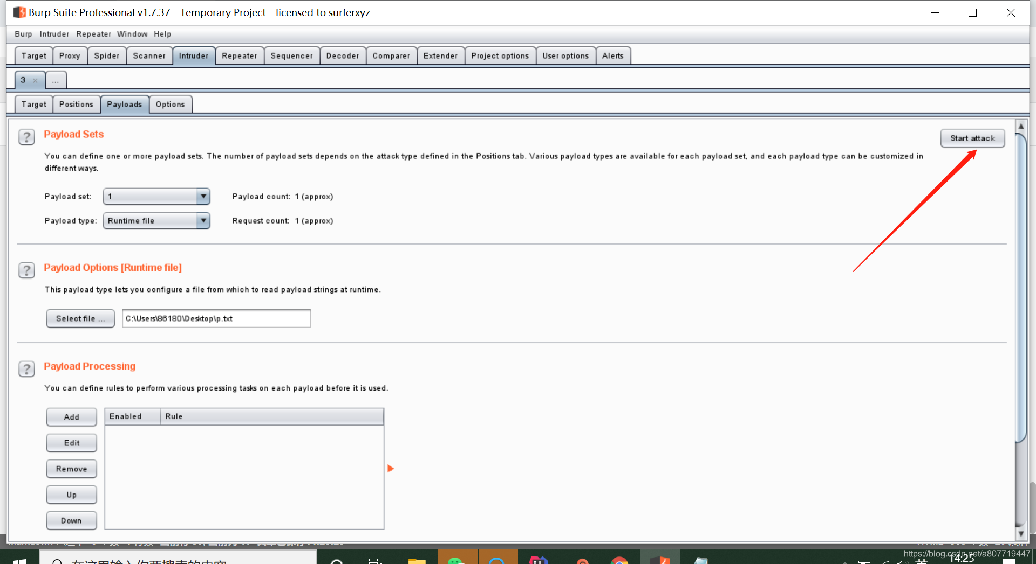The image size is (1036, 564).
Task: Select the Intruder tool tab
Action: click(194, 55)
